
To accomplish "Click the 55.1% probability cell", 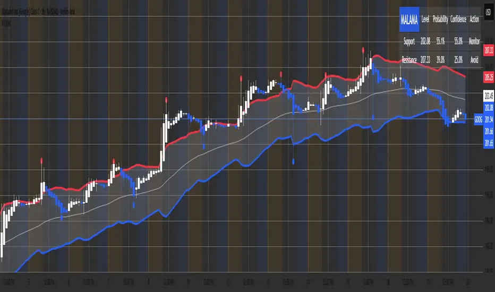I will coord(440,40).
